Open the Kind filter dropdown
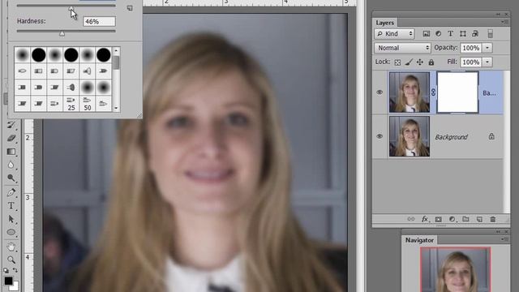This screenshot has width=519, height=292. point(394,34)
